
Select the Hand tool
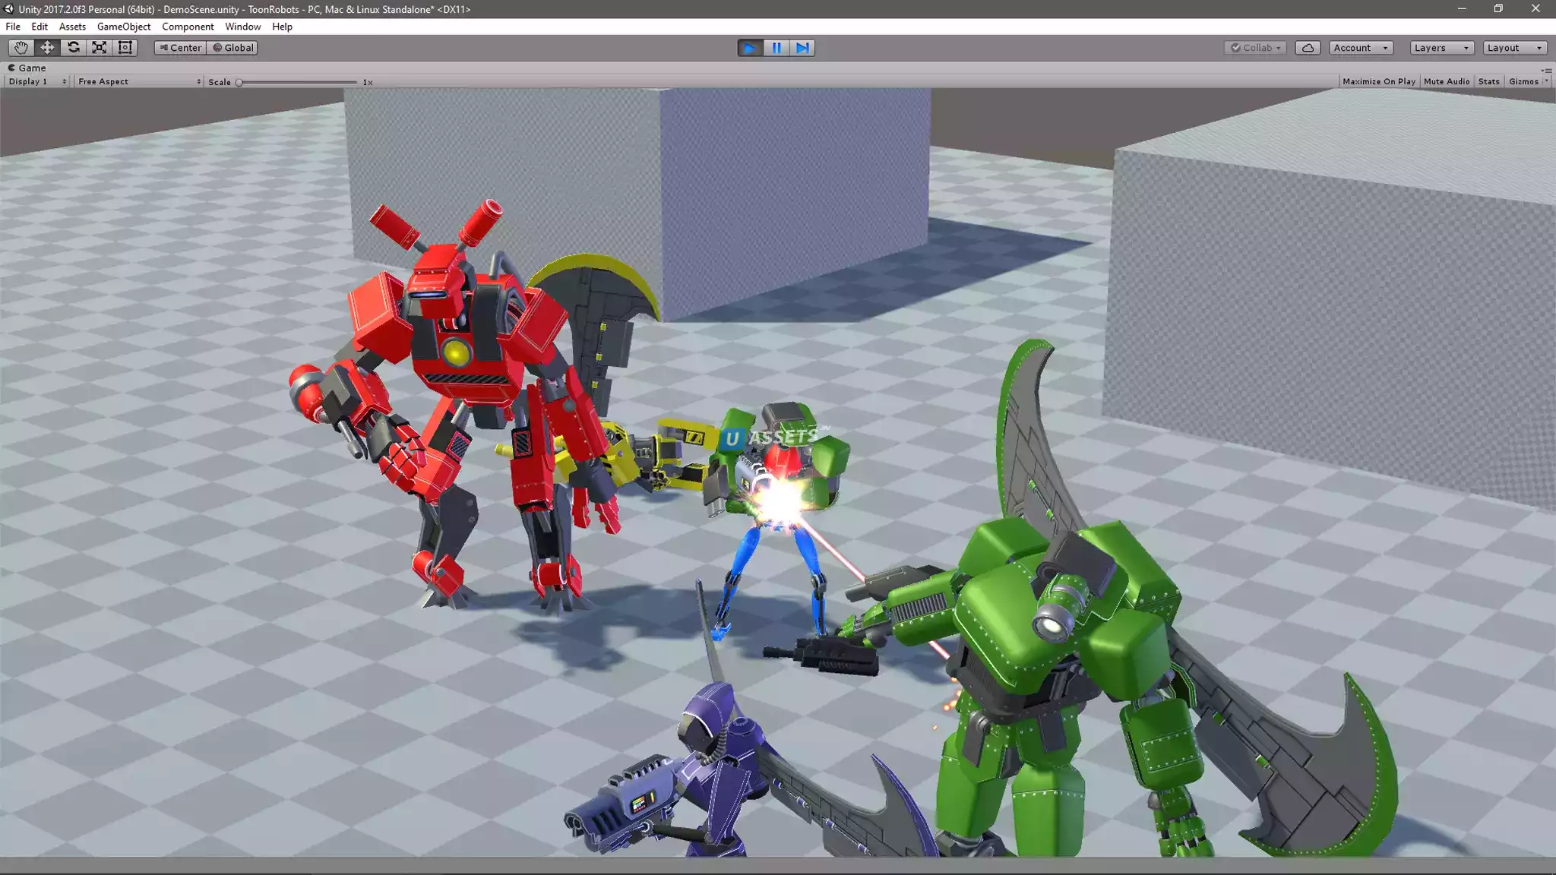pos(21,47)
